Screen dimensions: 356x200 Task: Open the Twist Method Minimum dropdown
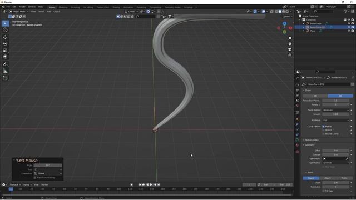click(335, 110)
